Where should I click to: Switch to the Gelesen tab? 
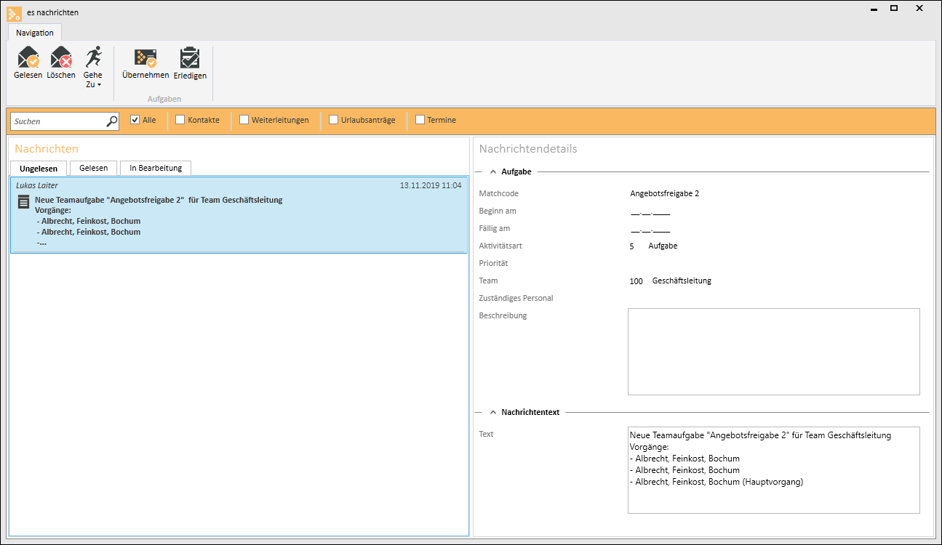(x=94, y=168)
